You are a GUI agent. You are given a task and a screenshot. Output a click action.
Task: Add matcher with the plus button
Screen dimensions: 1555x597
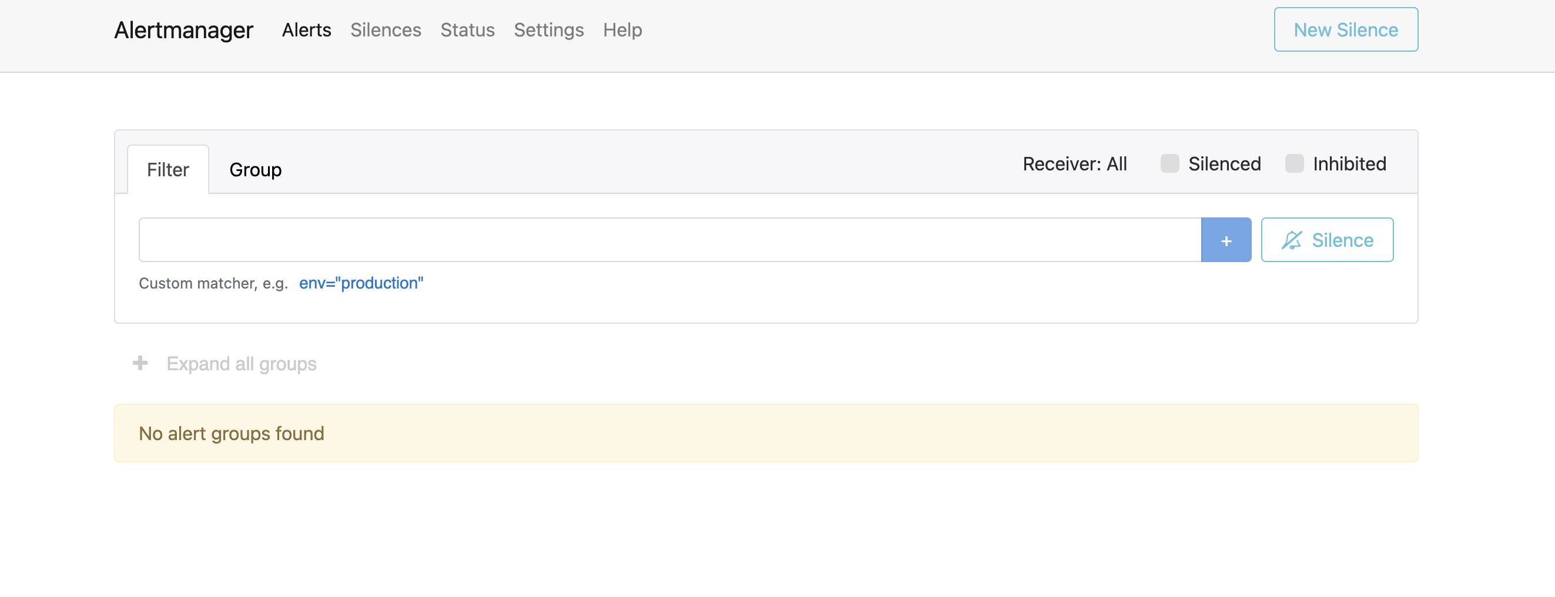(1226, 240)
